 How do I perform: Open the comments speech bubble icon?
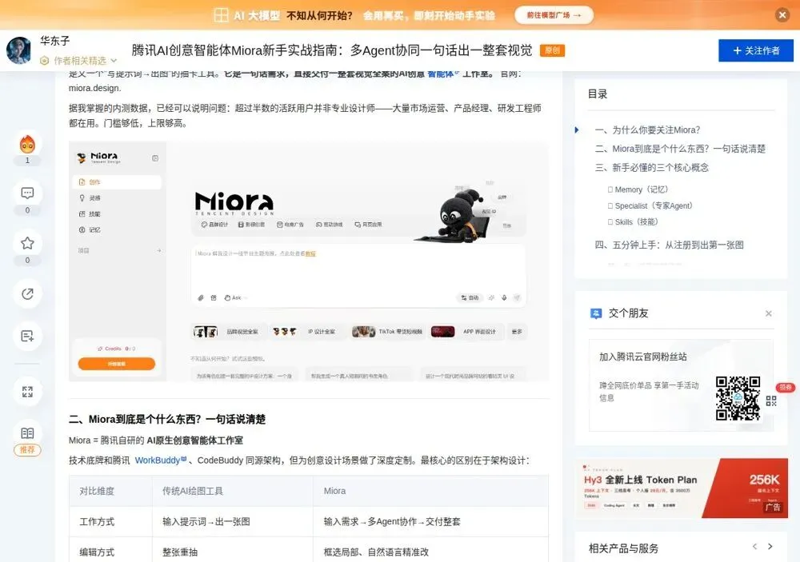(27, 193)
